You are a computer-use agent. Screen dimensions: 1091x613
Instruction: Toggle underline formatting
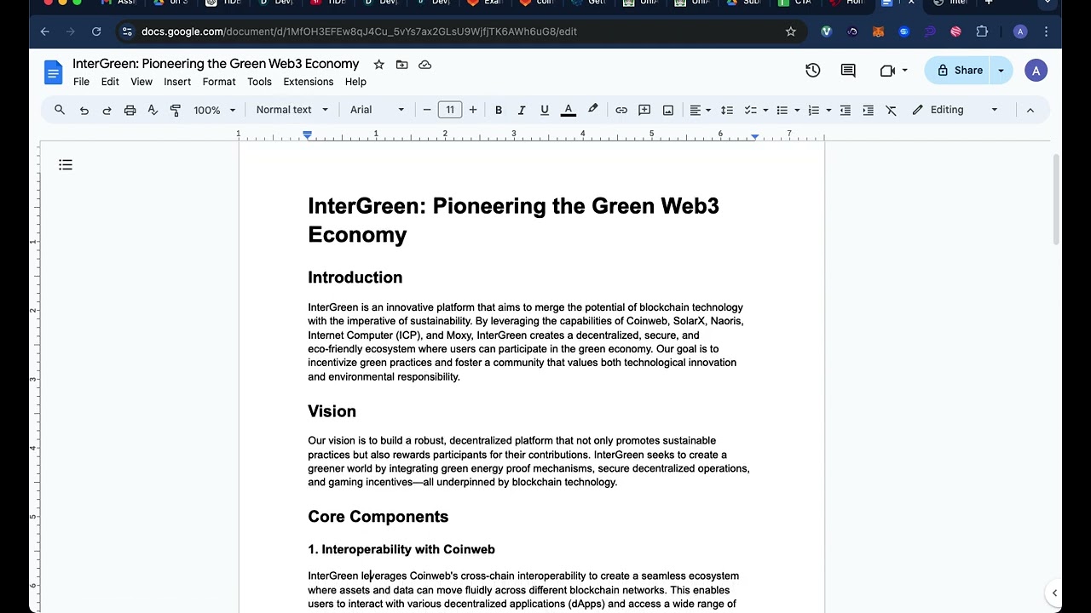[545, 110]
